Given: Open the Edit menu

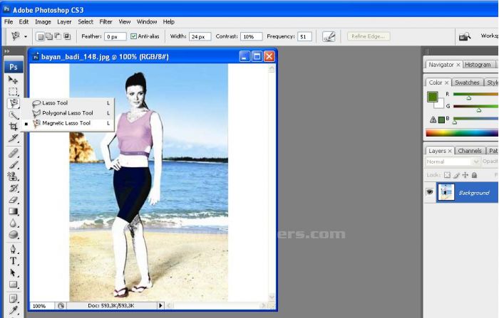Looking at the screenshot, I should 24,22.
